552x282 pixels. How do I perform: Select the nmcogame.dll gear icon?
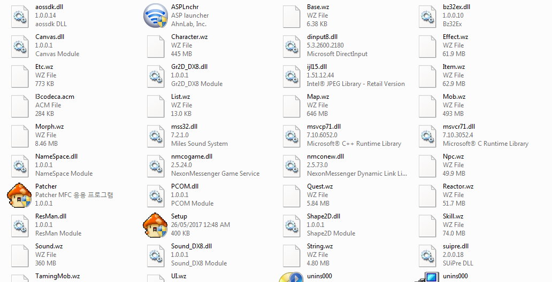(156, 165)
